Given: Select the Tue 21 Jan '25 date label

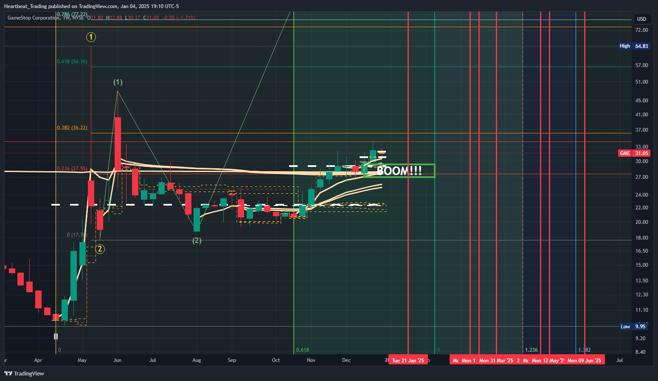Looking at the screenshot, I should click(x=408, y=360).
